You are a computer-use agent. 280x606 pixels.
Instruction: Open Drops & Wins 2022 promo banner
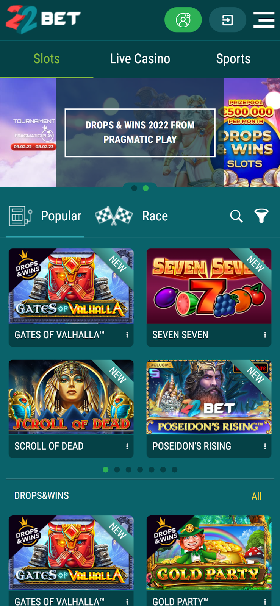[140, 133]
